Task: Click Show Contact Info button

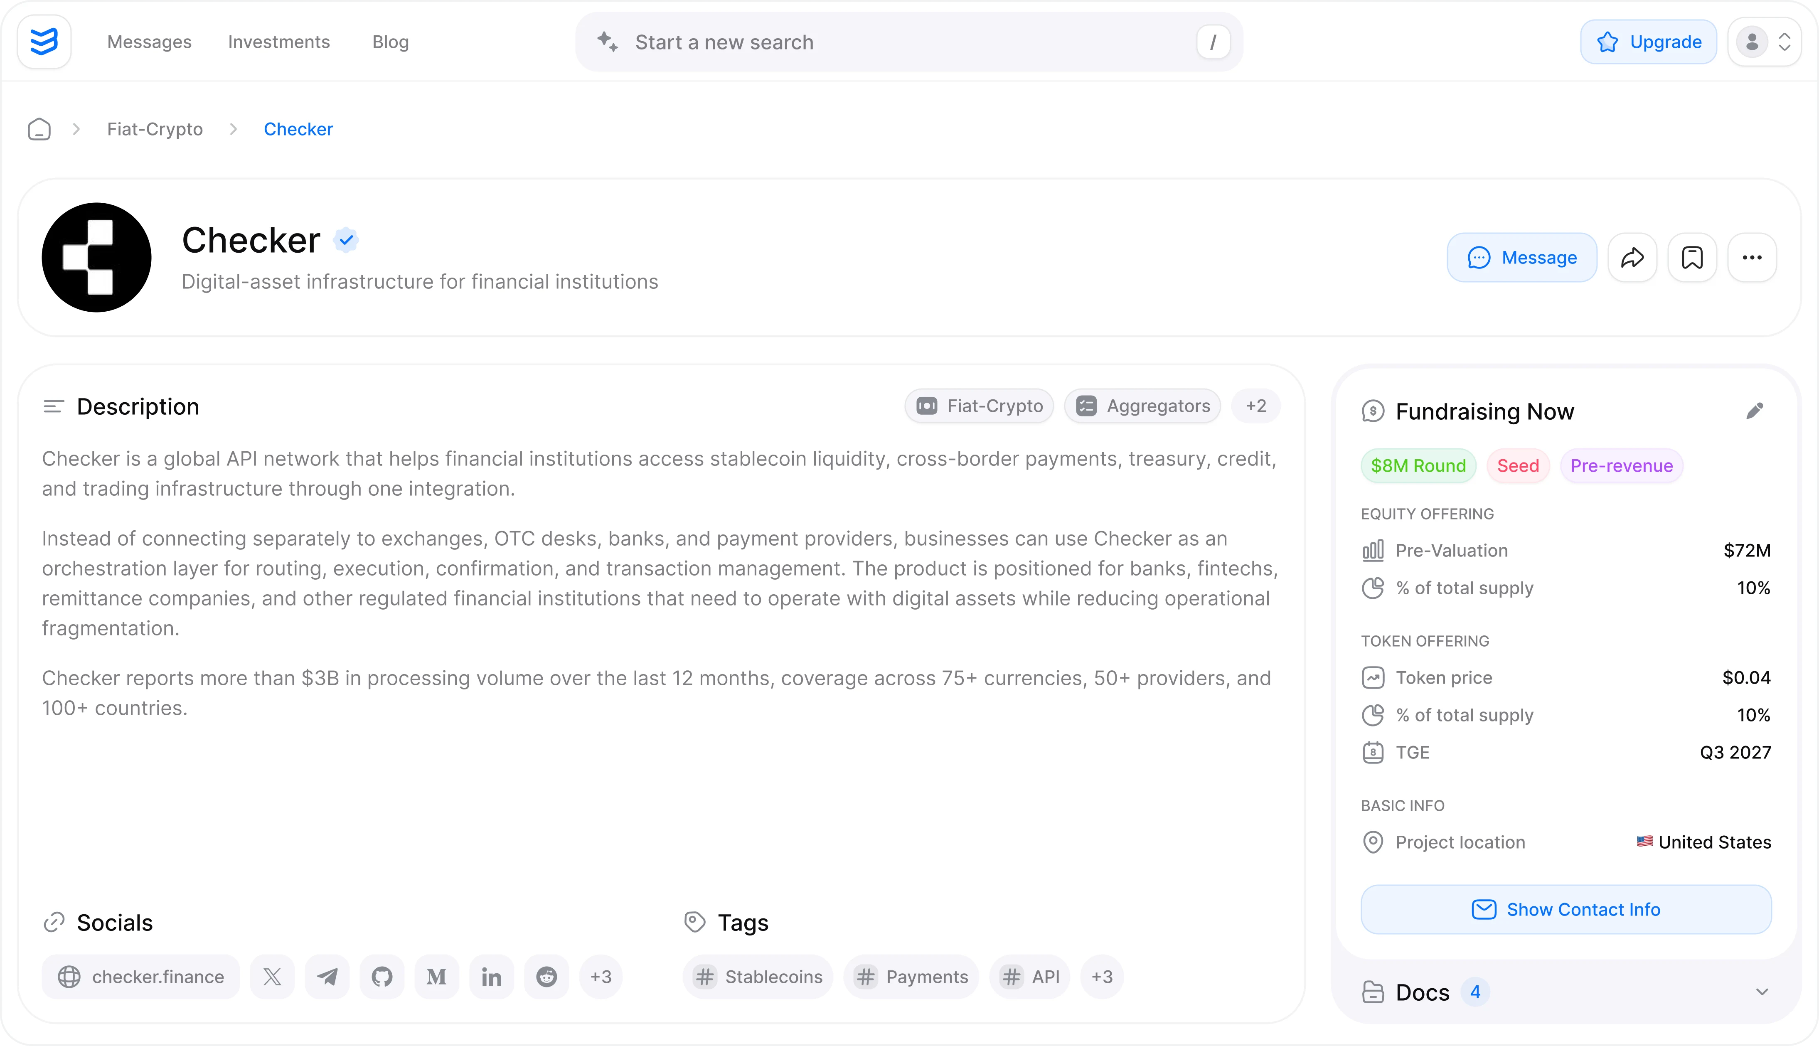Action: click(1566, 910)
